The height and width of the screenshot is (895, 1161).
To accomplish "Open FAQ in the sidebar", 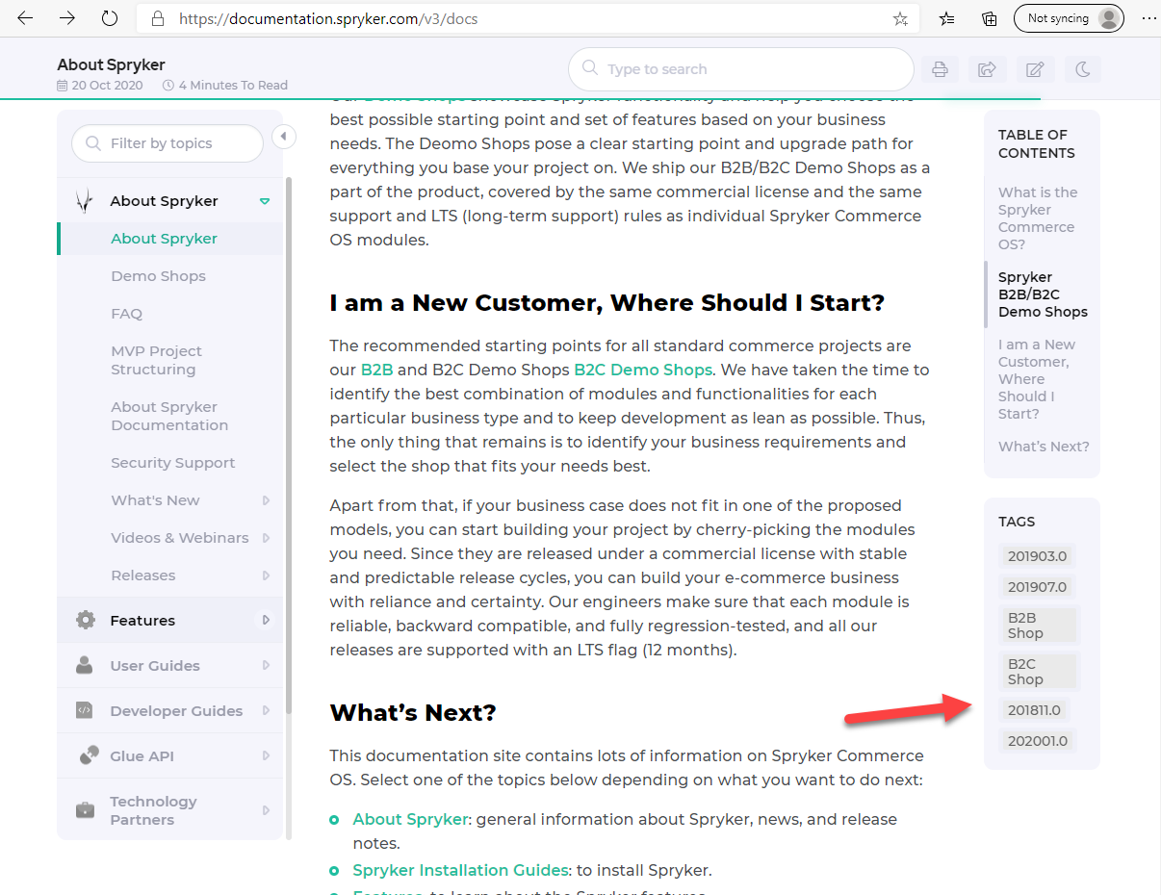I will [x=126, y=314].
